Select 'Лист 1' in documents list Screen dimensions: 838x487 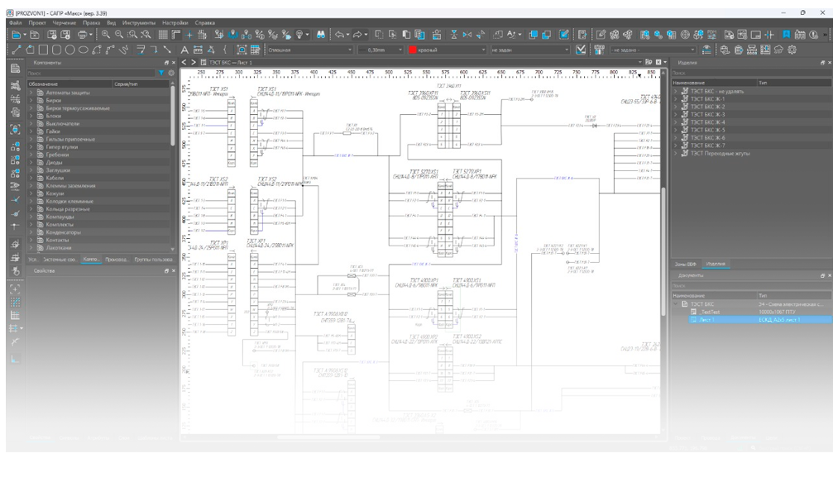[x=707, y=319]
